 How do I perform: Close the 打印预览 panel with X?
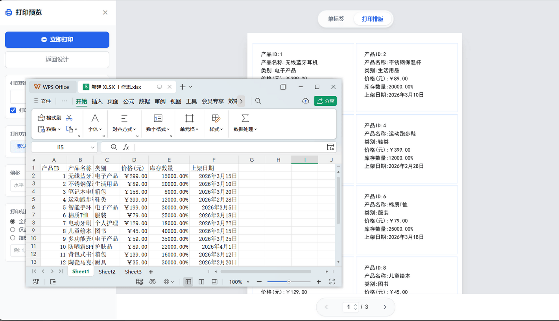coord(105,13)
